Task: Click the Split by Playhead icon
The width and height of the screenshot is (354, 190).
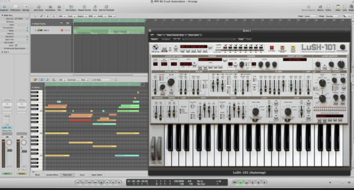Action: click(x=106, y=8)
